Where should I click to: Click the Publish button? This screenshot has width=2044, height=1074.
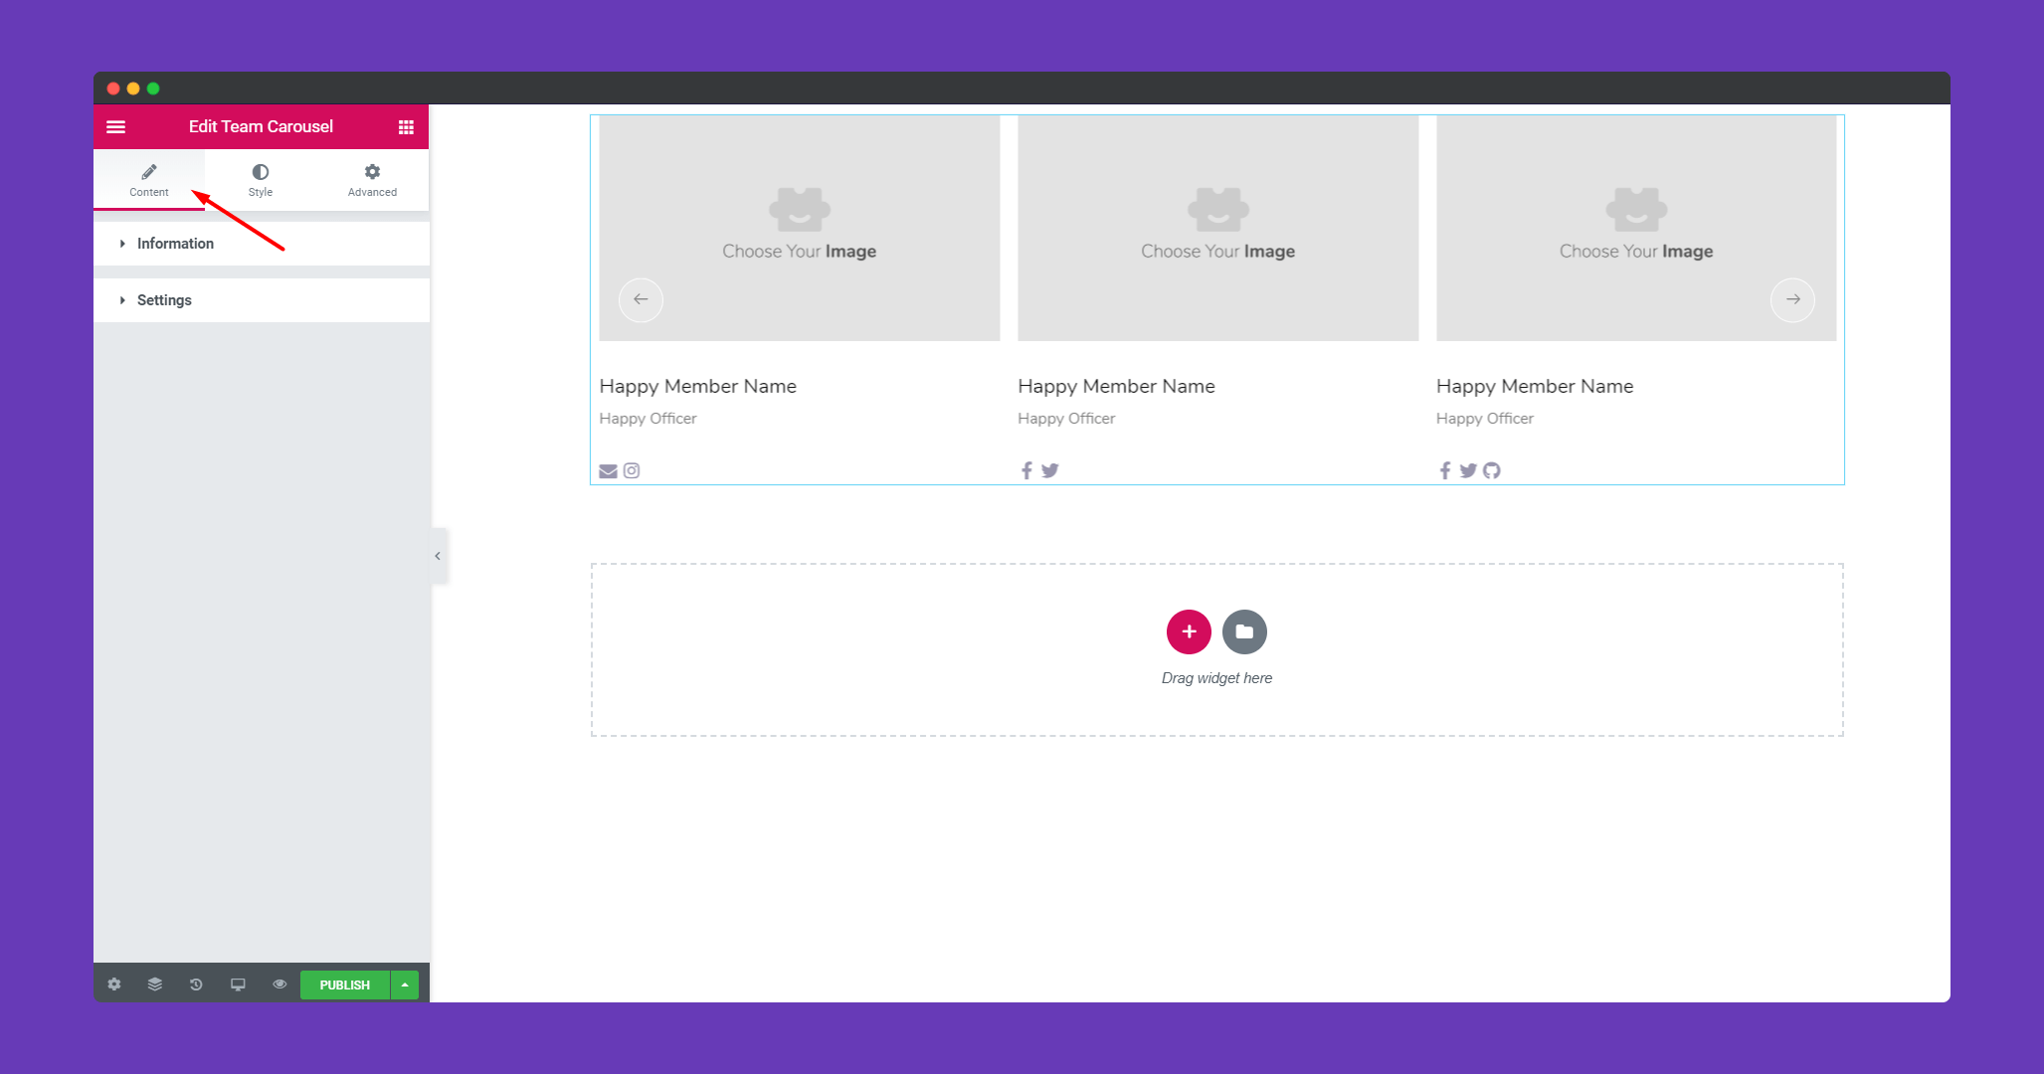tap(345, 984)
